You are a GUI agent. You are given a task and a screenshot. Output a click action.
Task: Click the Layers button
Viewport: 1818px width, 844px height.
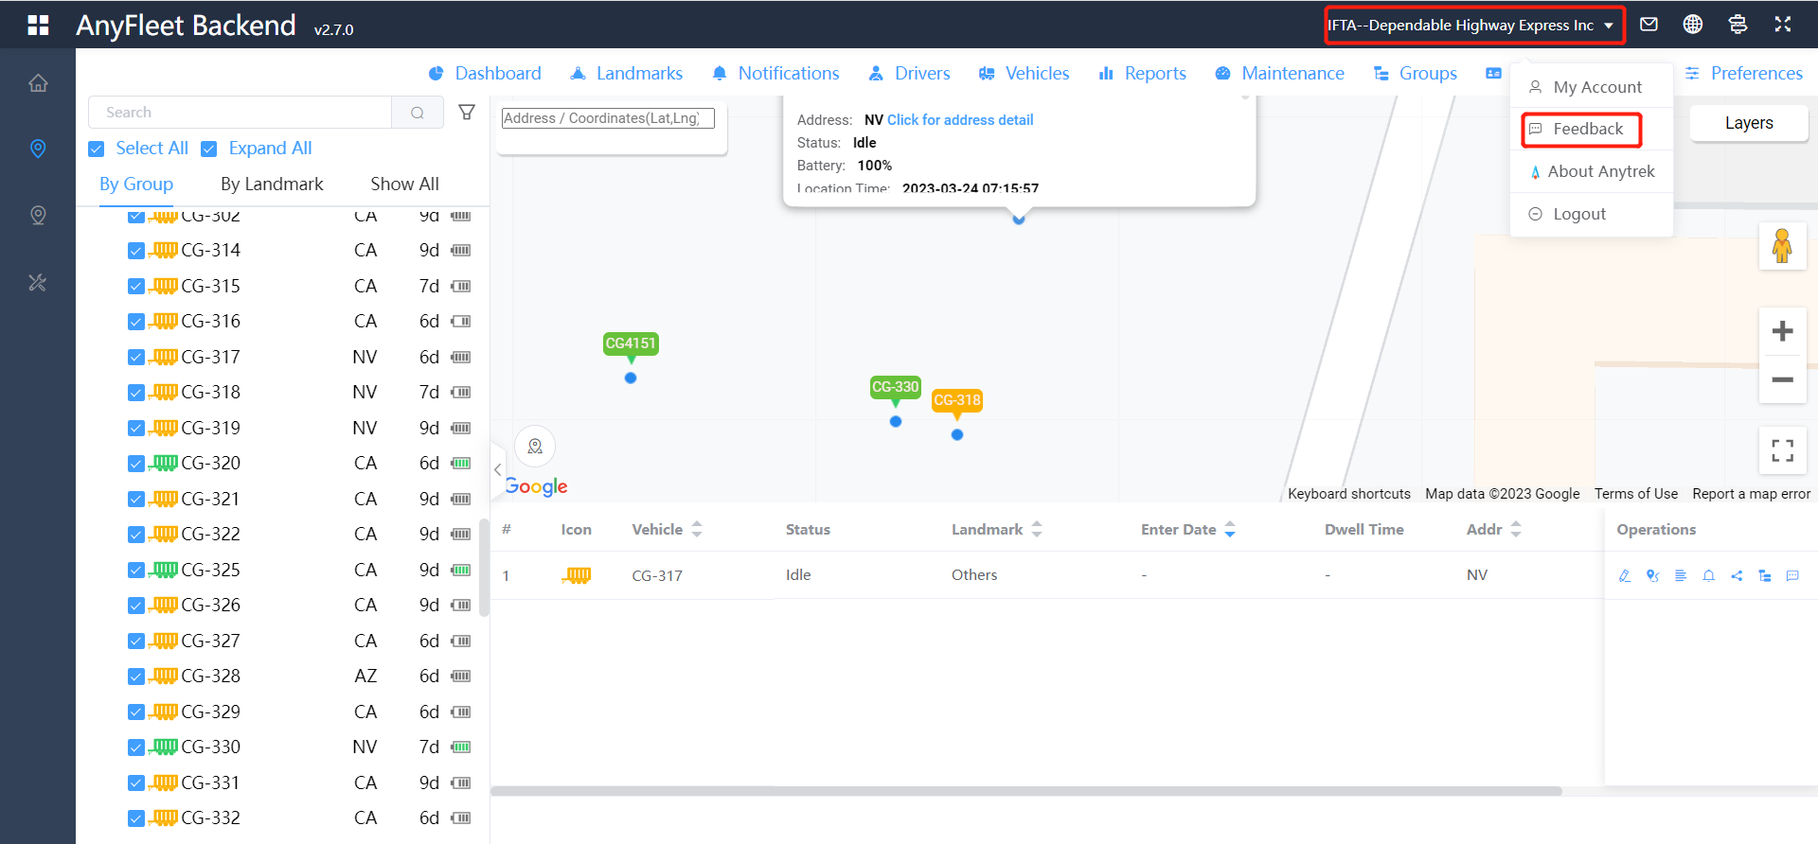pyautogui.click(x=1748, y=123)
